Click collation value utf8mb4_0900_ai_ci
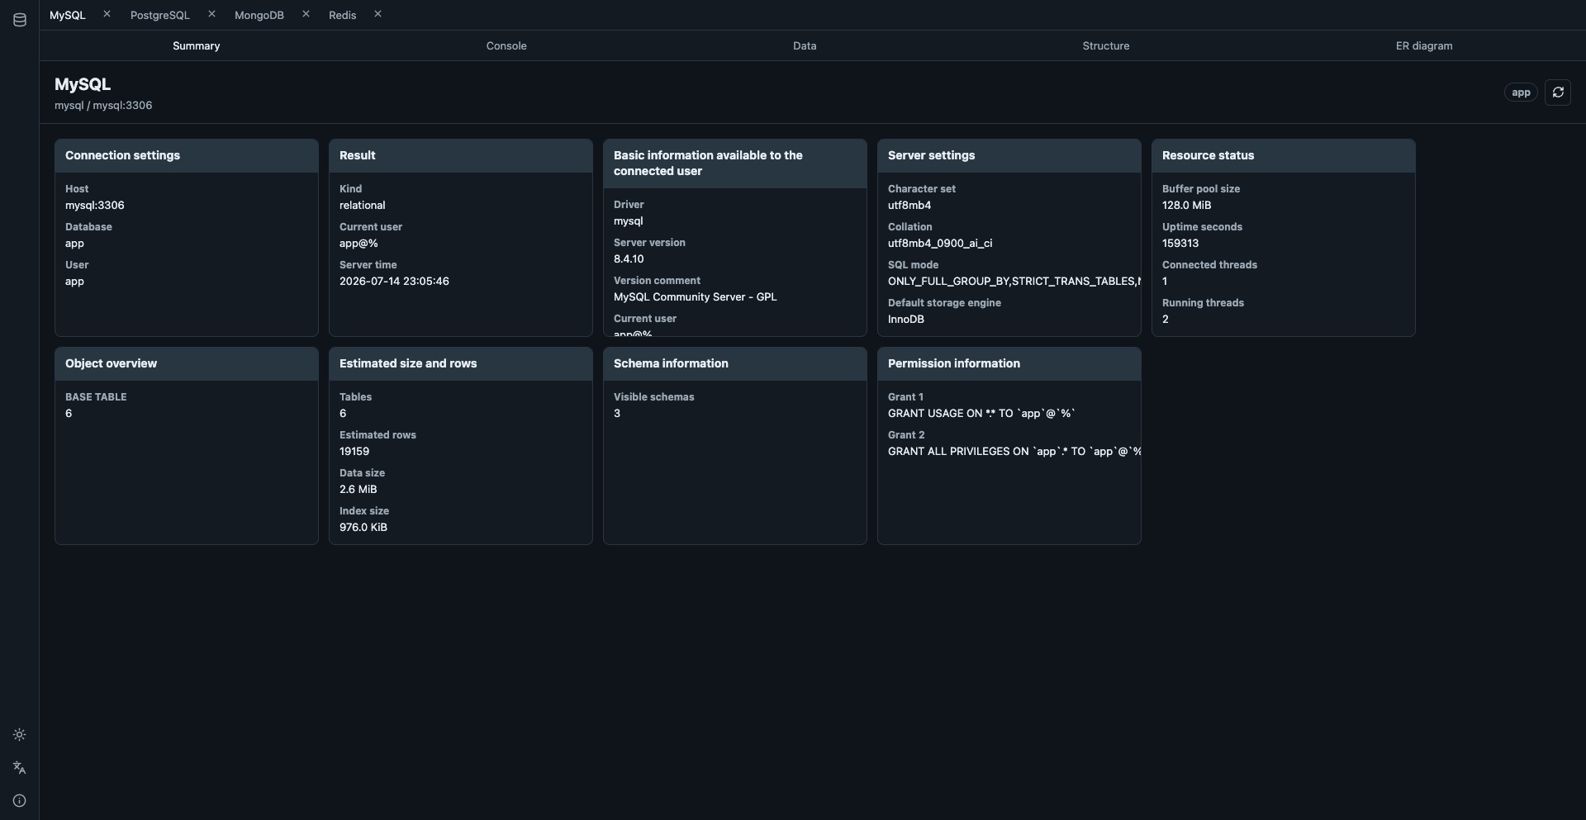Screen dimensions: 1586x820 click(x=940, y=244)
